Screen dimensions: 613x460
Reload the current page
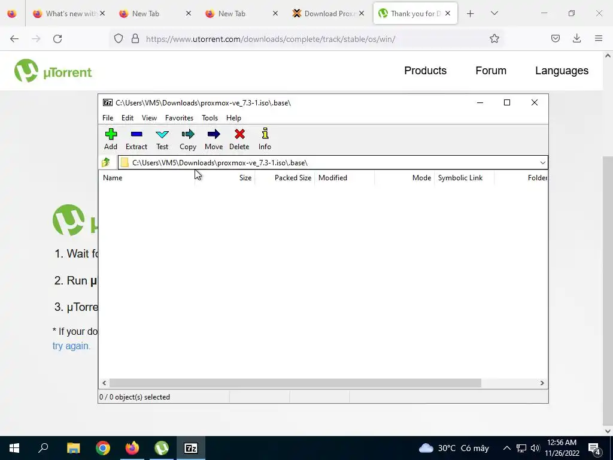tap(57, 39)
